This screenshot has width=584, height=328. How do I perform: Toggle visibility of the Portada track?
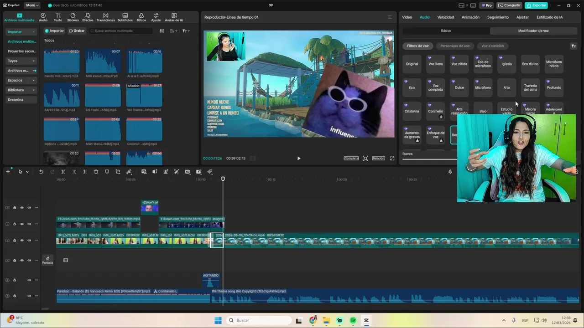[x=21, y=261]
